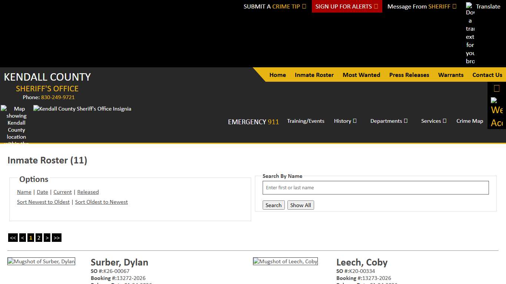Sort the roster by Released inmates
Image resolution: width=506 pixels, height=284 pixels.
point(88,192)
